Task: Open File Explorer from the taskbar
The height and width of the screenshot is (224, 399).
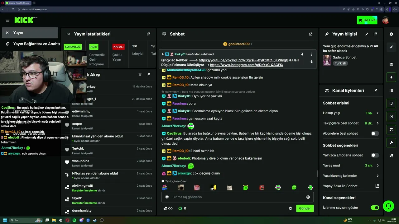Action: [x=54, y=220]
